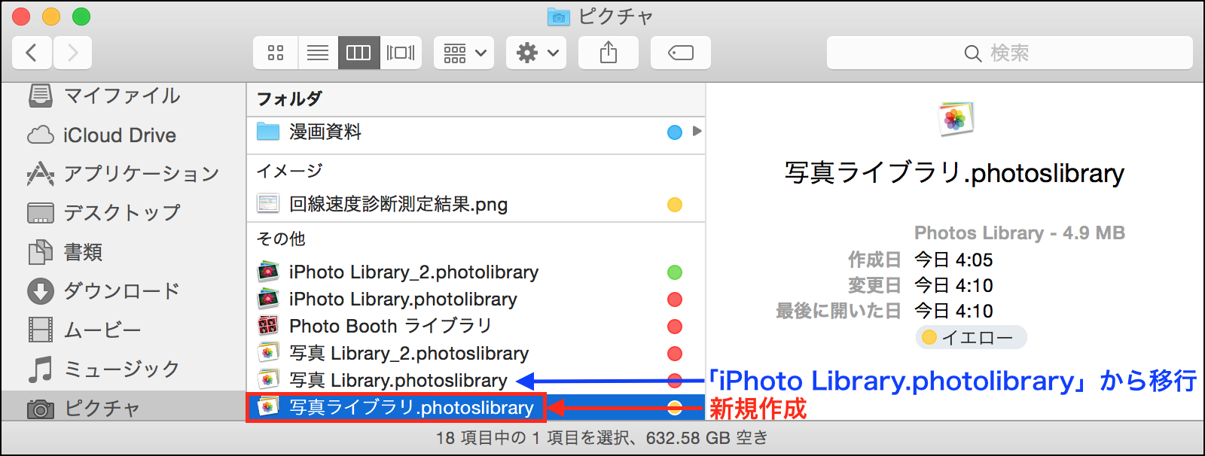Switch to list view
1205x456 pixels.
(318, 53)
